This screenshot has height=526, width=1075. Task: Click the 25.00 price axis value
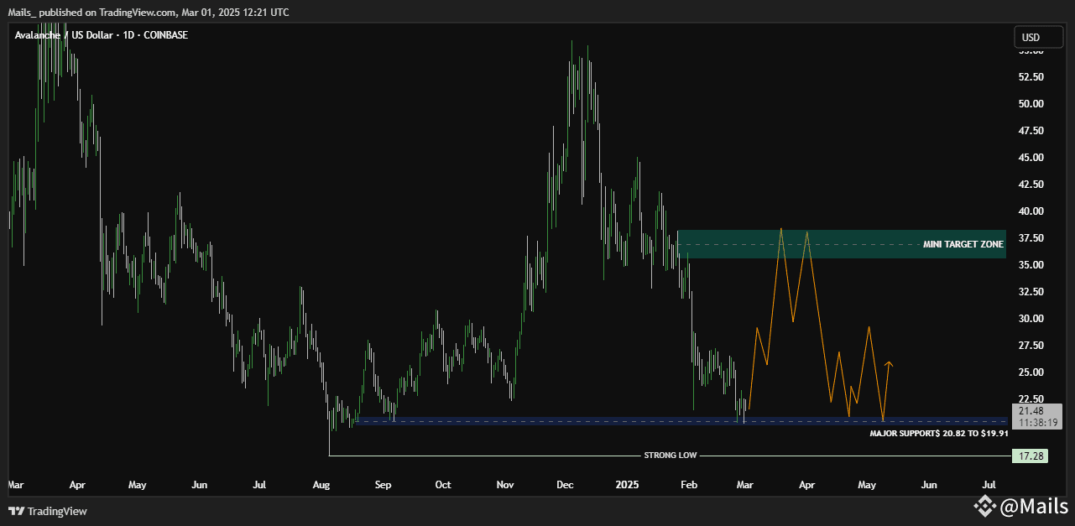click(x=1031, y=372)
